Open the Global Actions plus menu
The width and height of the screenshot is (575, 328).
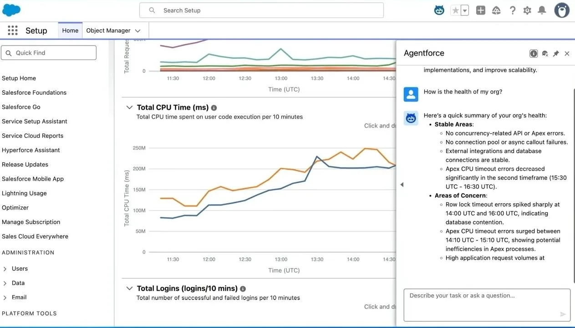480,10
